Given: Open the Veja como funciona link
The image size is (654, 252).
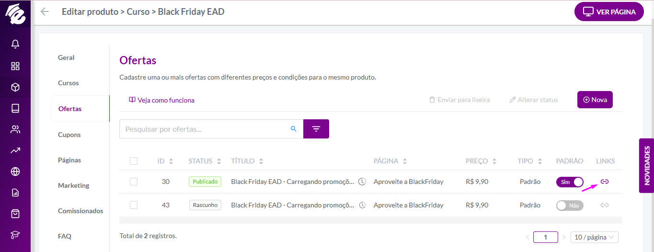Looking at the screenshot, I should coord(161,100).
